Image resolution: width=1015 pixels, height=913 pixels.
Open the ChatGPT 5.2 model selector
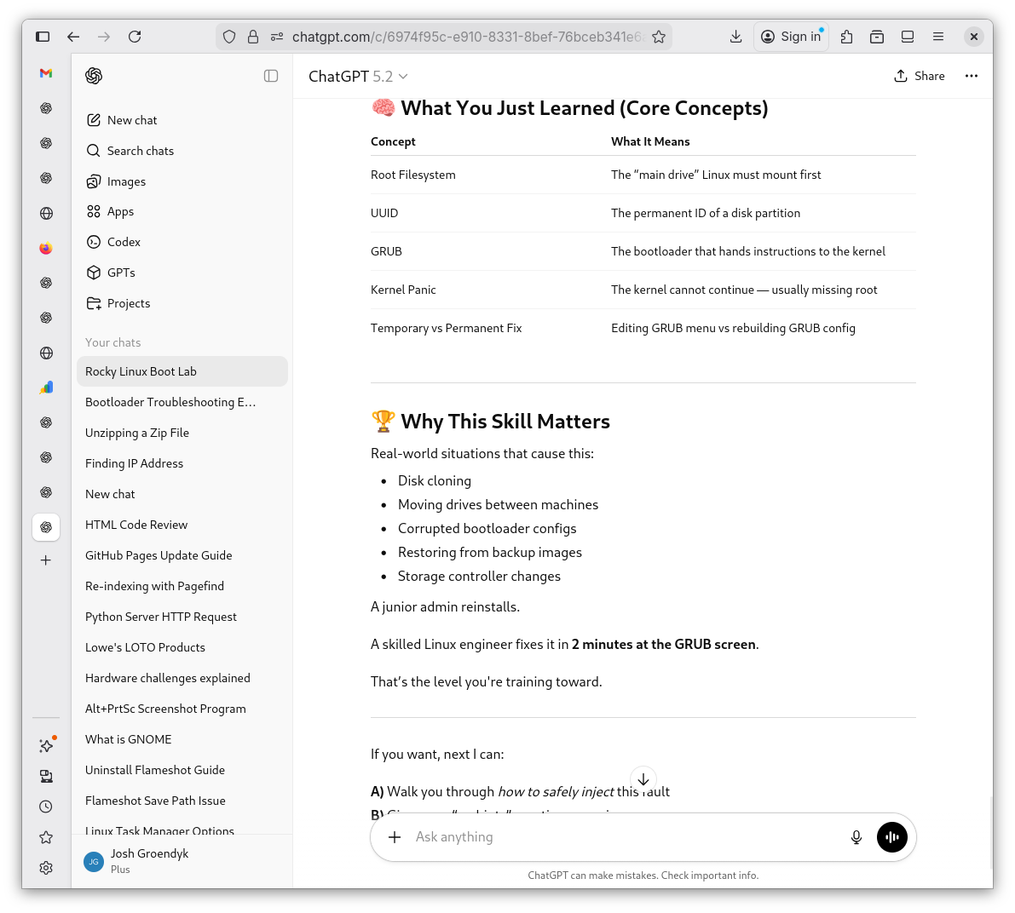[x=358, y=76]
